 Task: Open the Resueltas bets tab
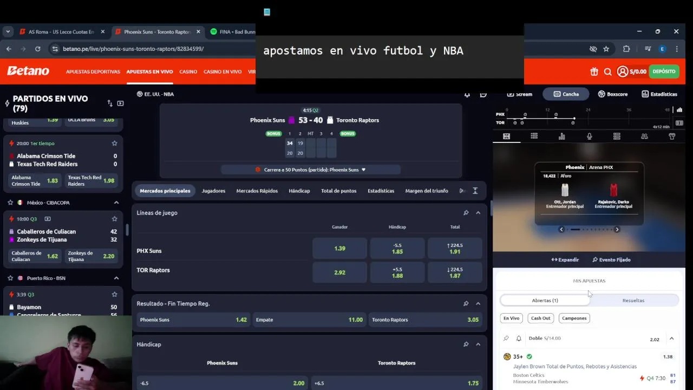pyautogui.click(x=633, y=301)
